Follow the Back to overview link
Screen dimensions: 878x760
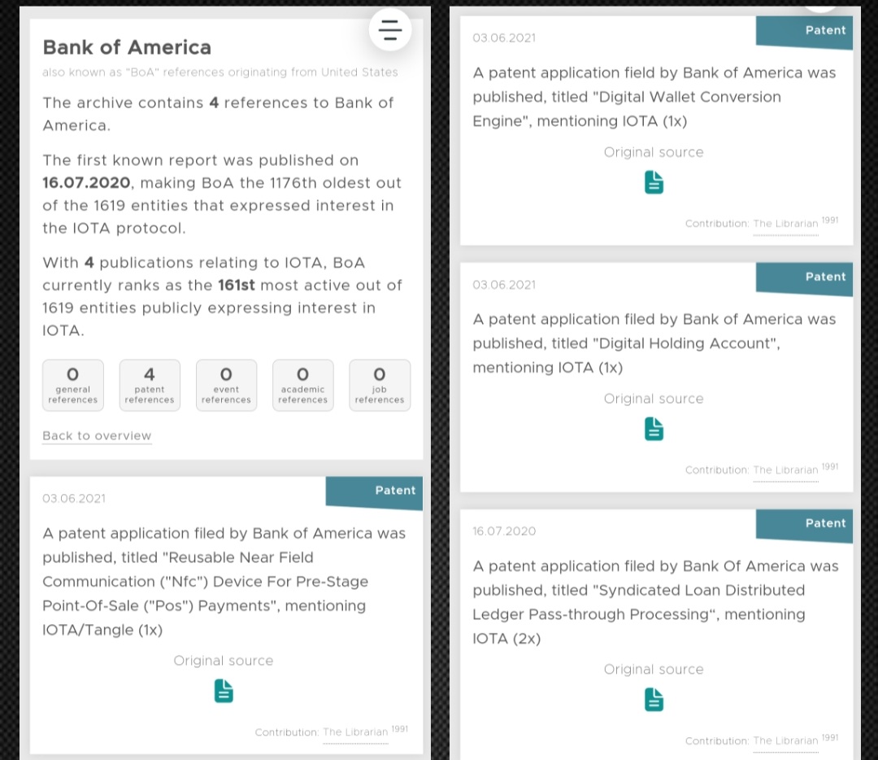tap(97, 436)
